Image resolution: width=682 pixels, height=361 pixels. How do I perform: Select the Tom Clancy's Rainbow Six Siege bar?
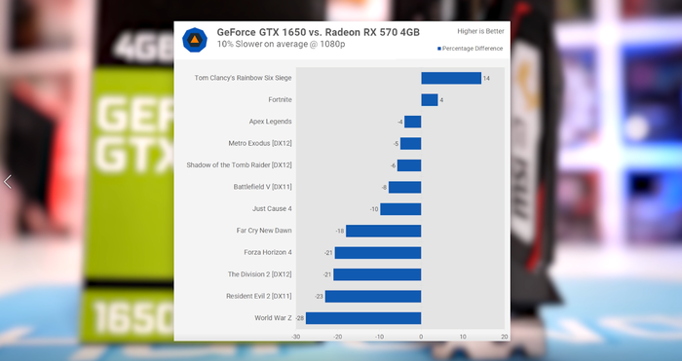pos(451,78)
